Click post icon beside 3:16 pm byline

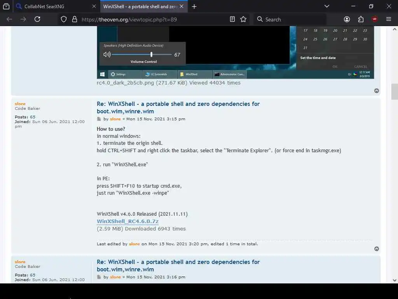pos(99,277)
